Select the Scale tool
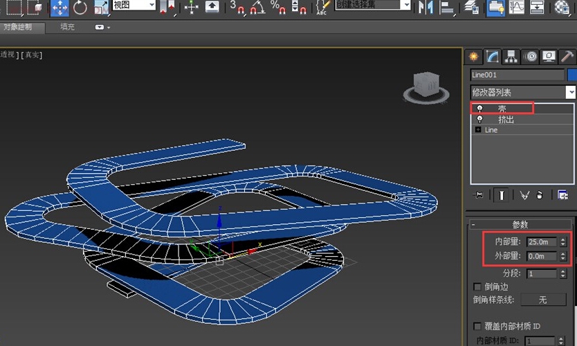The width and height of the screenshot is (577, 346). tap(101, 8)
